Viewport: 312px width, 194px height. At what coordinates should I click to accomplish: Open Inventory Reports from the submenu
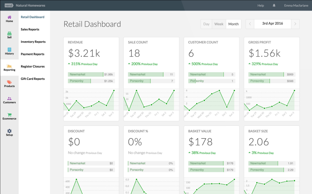(x=33, y=42)
